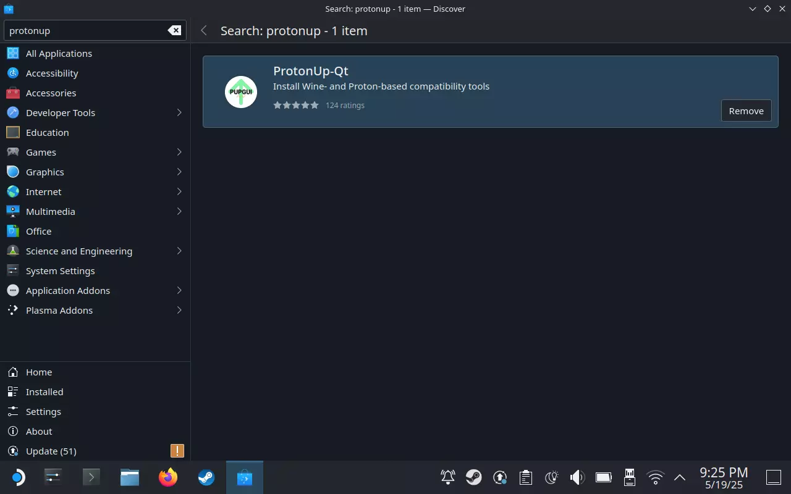Expand the Internet category arrow
This screenshot has height=494, width=791.
[x=179, y=191]
